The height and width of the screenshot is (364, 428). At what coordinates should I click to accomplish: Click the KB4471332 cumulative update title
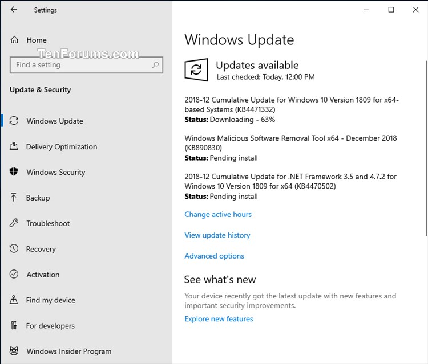(292, 105)
